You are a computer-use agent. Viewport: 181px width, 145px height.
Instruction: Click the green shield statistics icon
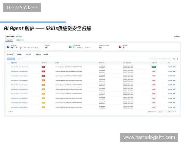(x=70, y=47)
